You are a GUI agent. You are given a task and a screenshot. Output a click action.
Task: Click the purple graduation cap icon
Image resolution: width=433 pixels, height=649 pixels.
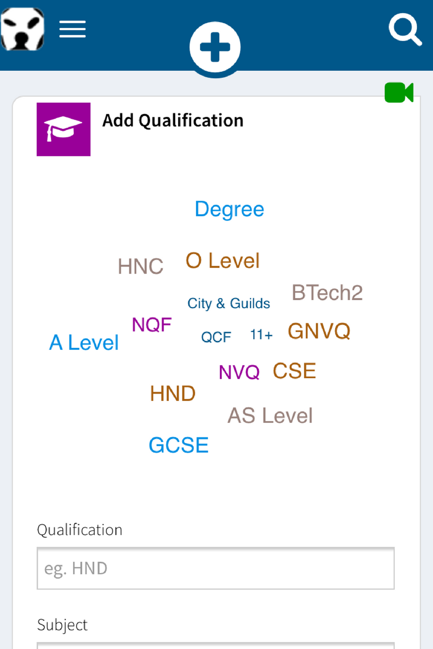click(x=63, y=129)
